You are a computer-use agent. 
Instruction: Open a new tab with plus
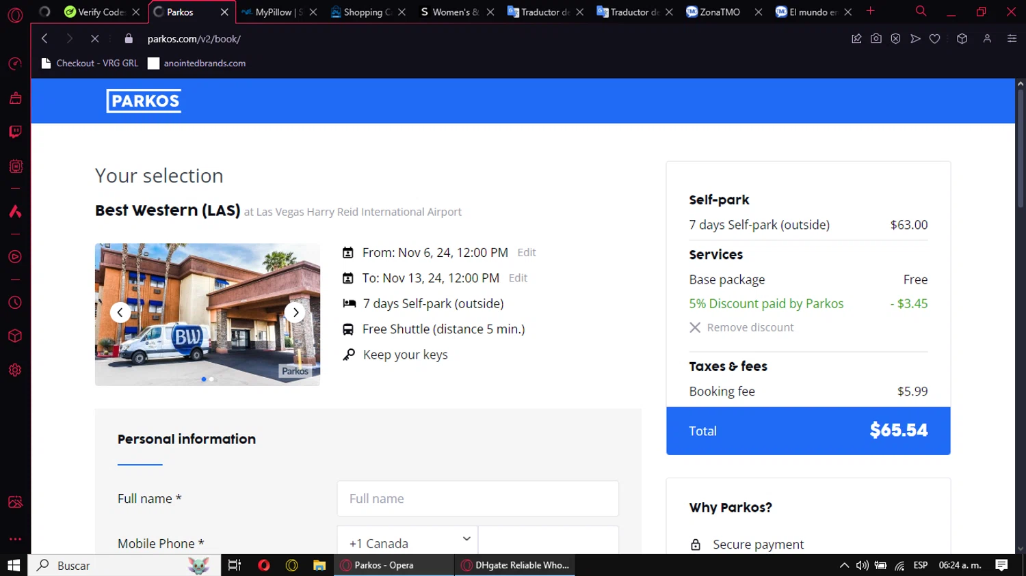click(870, 11)
